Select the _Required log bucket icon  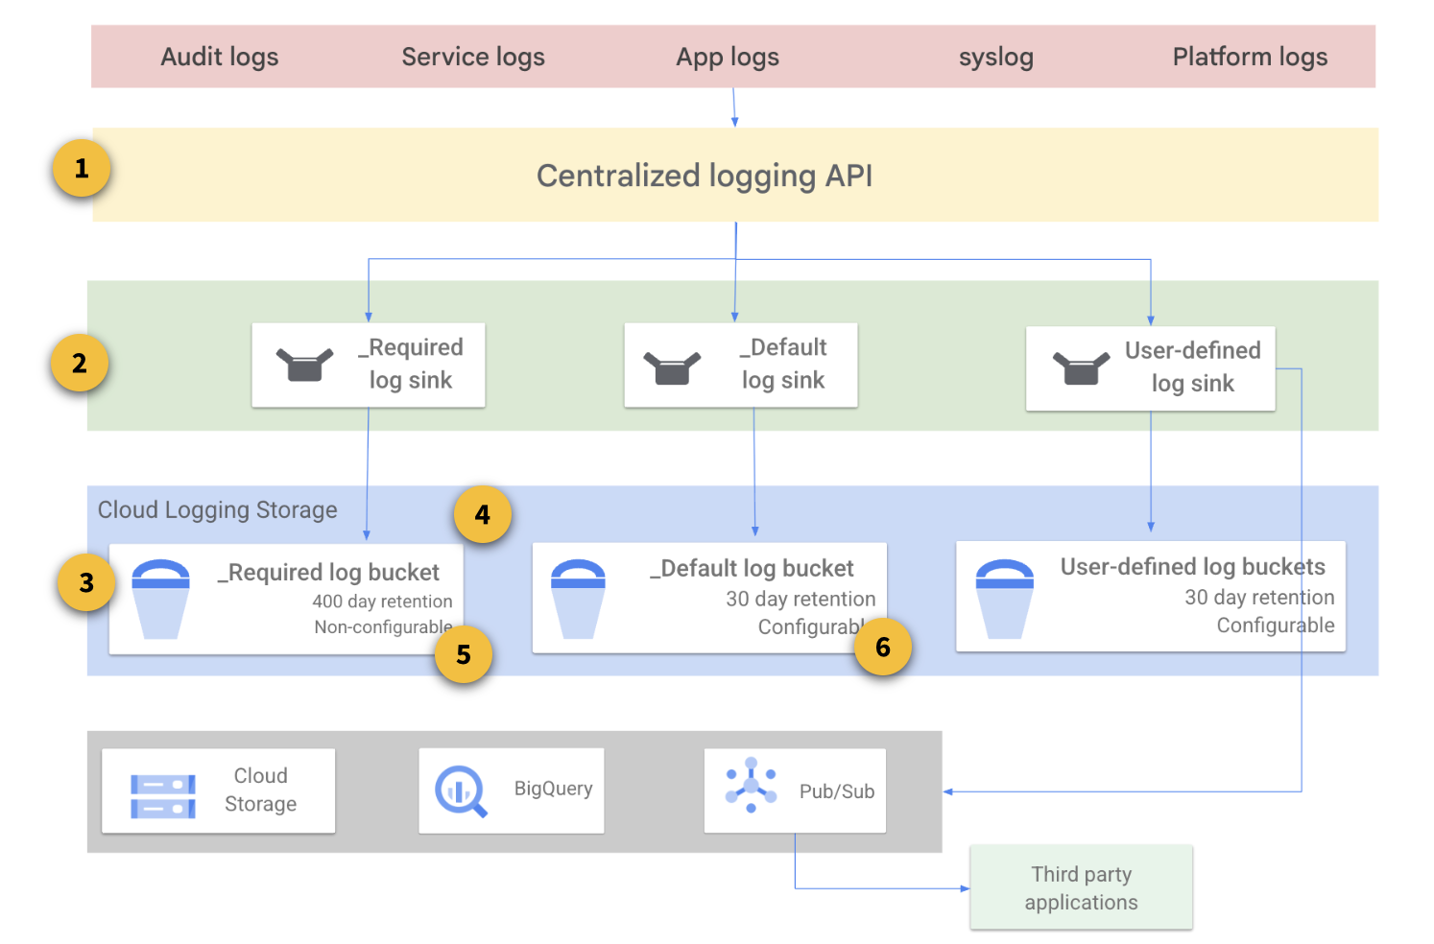pos(160,599)
